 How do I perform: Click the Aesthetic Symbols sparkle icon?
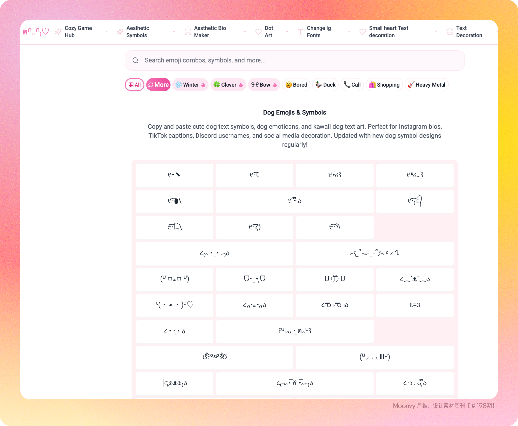click(120, 32)
